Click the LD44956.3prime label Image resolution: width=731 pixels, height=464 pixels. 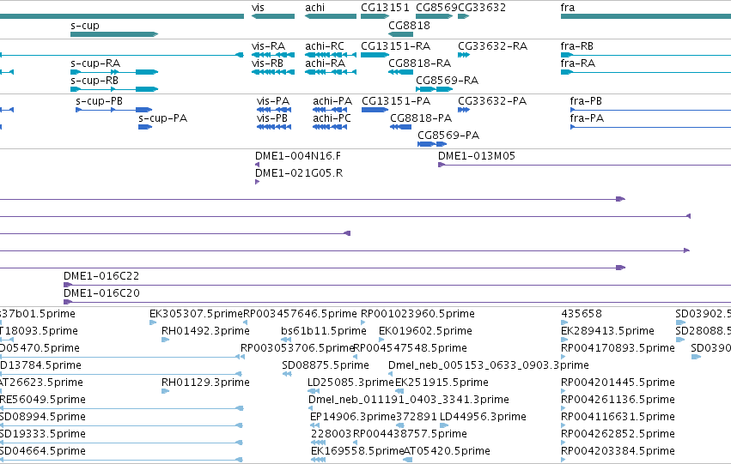(x=483, y=417)
